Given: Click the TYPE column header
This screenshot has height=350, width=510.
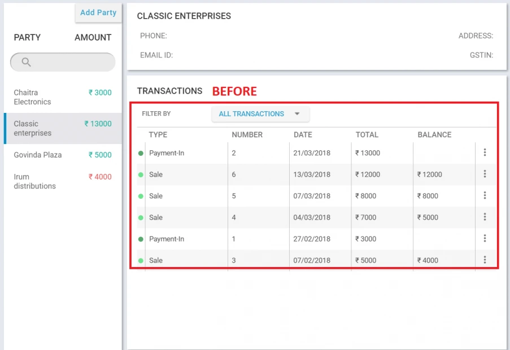Looking at the screenshot, I should click(158, 134).
